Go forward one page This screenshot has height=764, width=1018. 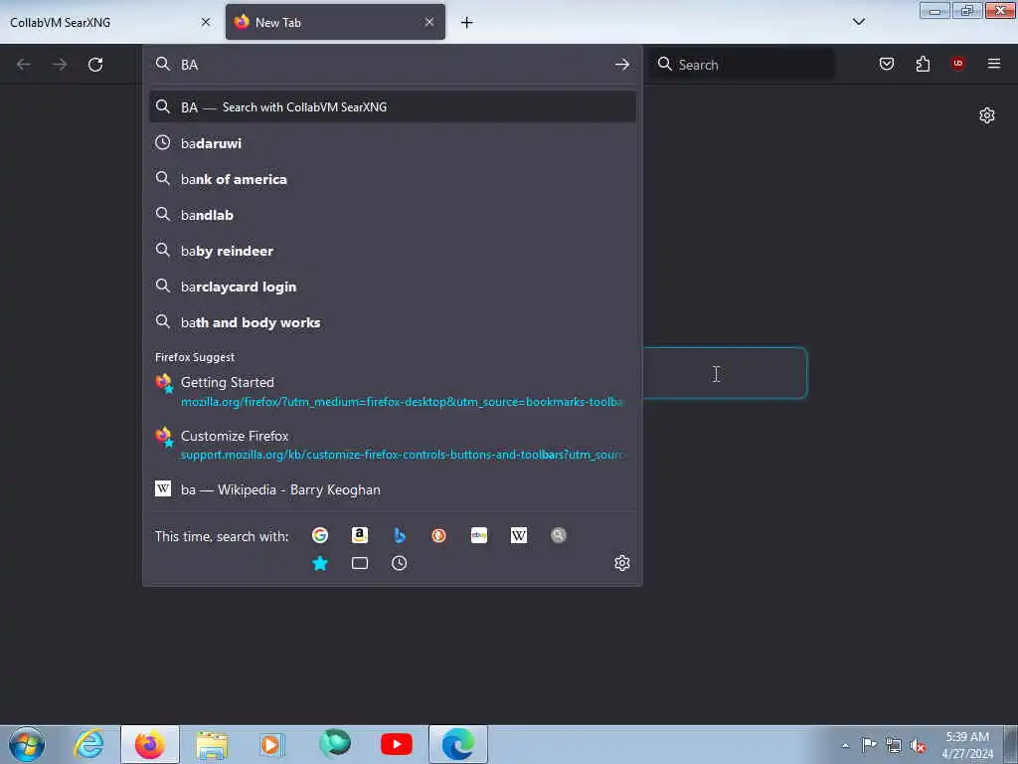click(60, 65)
